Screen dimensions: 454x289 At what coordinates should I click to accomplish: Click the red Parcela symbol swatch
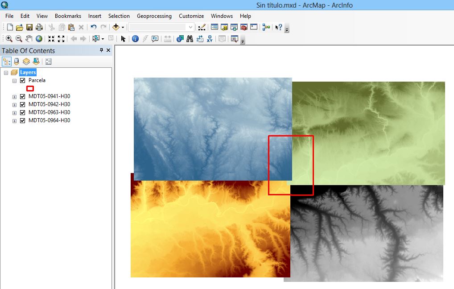point(30,88)
